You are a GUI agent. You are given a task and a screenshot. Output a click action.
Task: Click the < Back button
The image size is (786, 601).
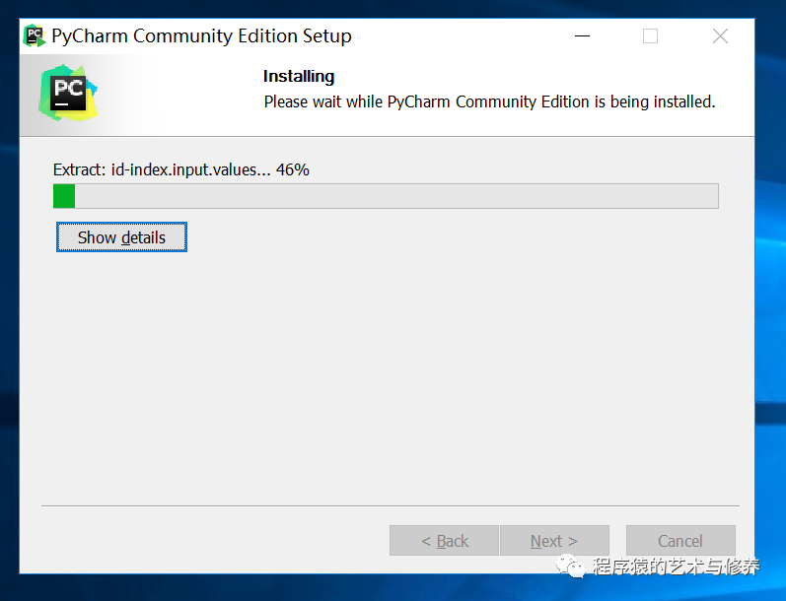[444, 540]
